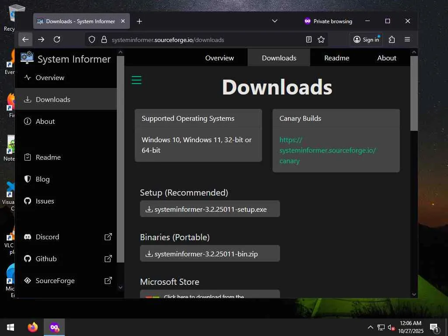Reload the page with the refresh icon
The width and height of the screenshot is (448, 336).
tap(57, 39)
